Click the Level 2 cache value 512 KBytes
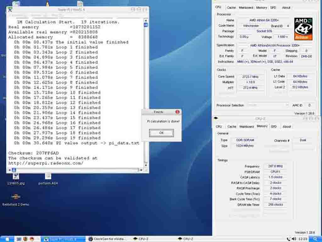Viewport: 322px width, 242px height. [300, 87]
